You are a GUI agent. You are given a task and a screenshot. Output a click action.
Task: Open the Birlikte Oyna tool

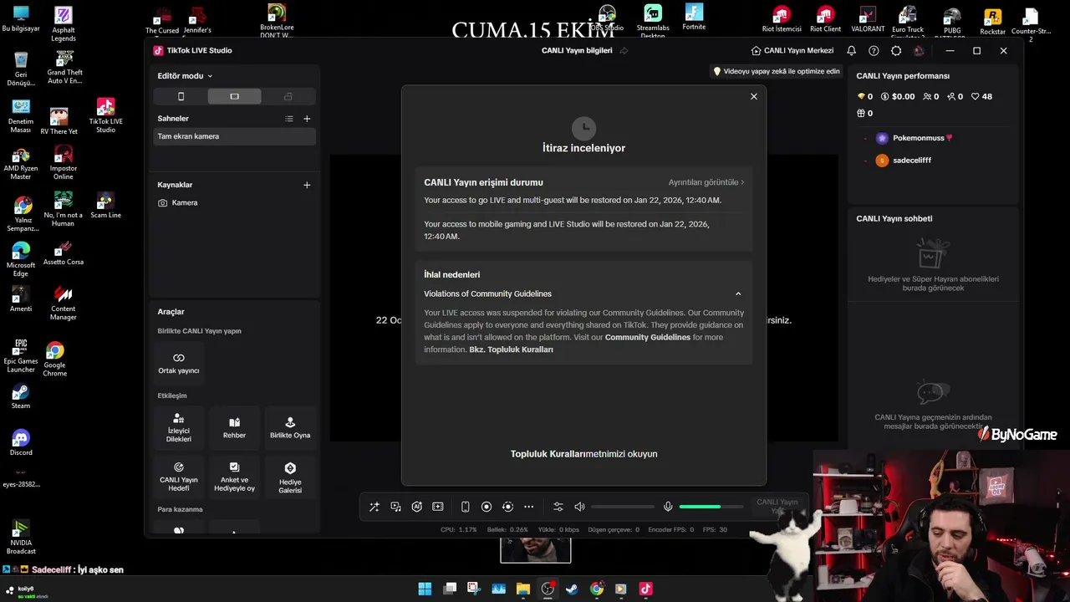tap(290, 428)
